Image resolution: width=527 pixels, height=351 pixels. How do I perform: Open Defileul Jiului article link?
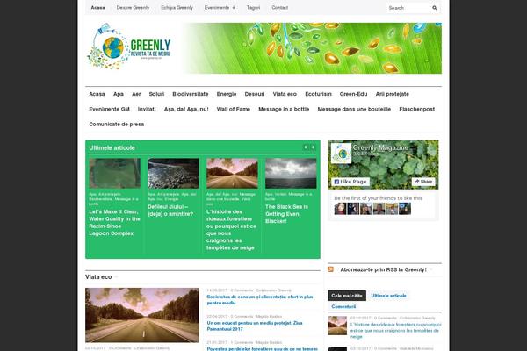pos(170,211)
